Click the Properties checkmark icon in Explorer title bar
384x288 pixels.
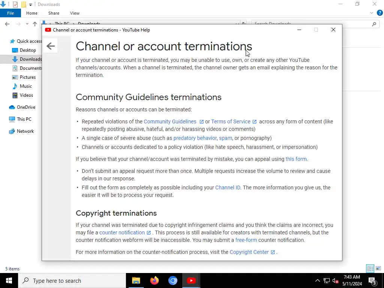click(x=15, y=4)
